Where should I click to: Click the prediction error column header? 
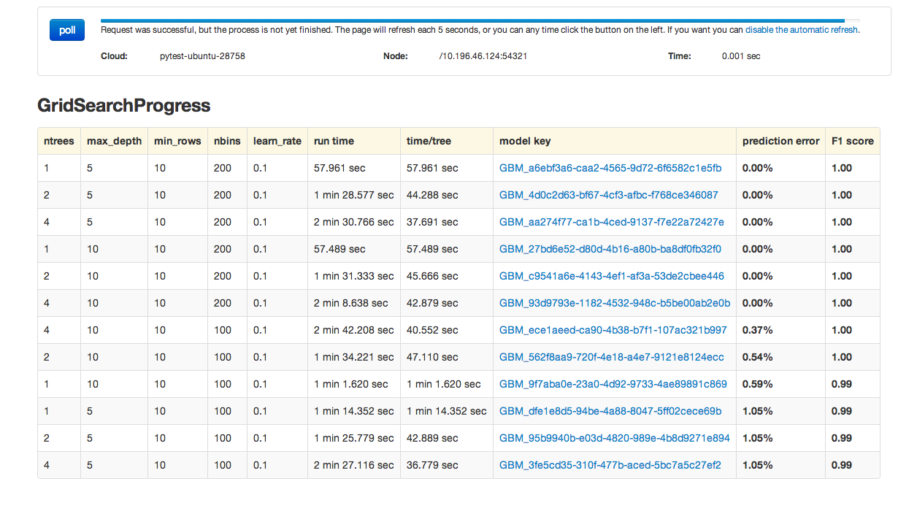(x=780, y=141)
